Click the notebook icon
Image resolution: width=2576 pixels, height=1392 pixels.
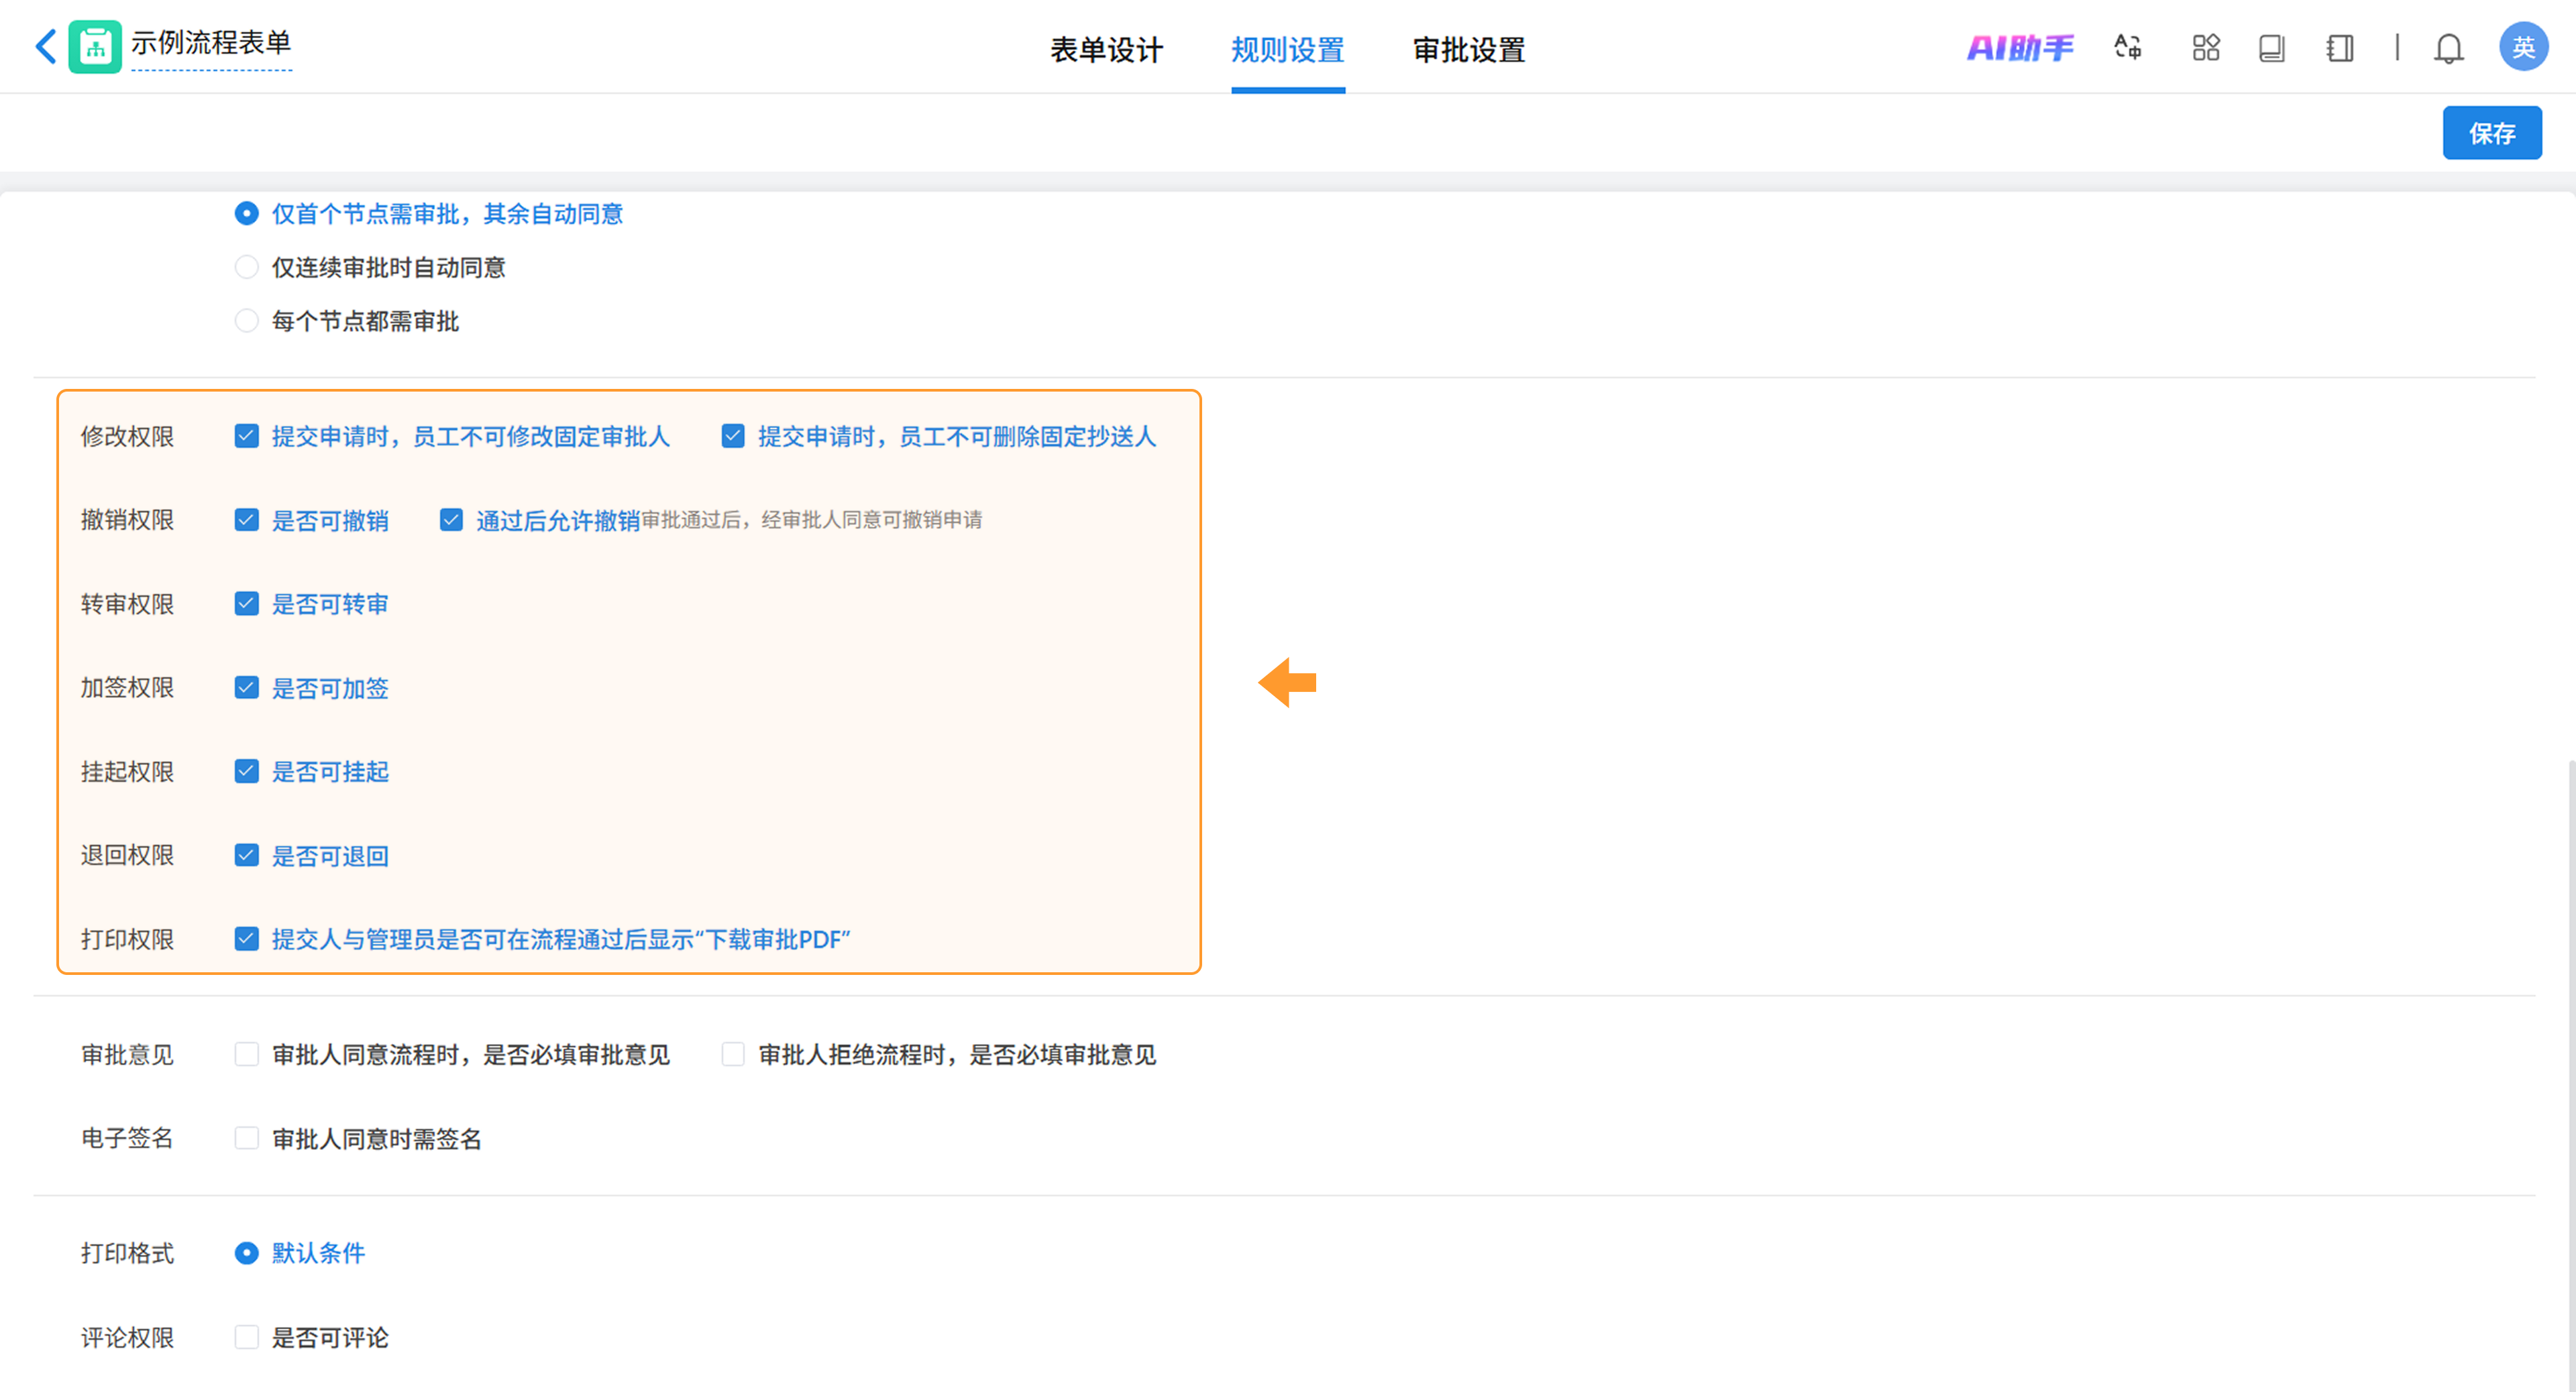[2339, 47]
